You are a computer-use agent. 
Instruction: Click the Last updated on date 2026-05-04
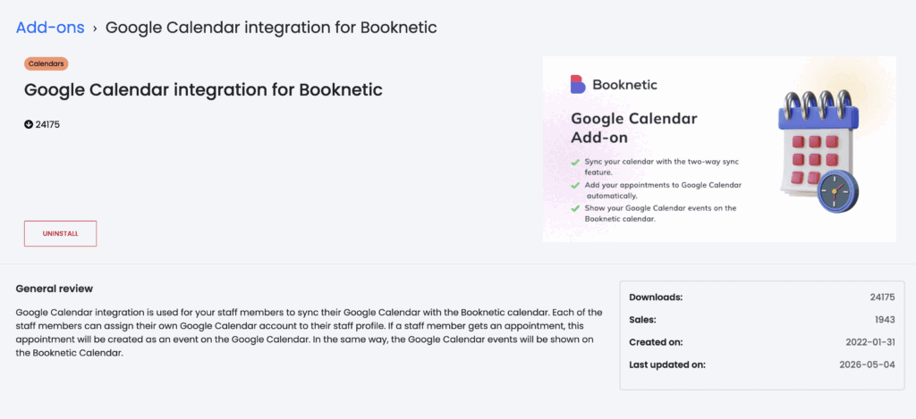[868, 365]
